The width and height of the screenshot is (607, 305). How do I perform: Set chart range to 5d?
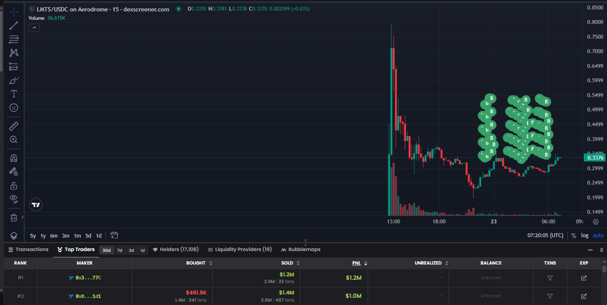(x=88, y=236)
